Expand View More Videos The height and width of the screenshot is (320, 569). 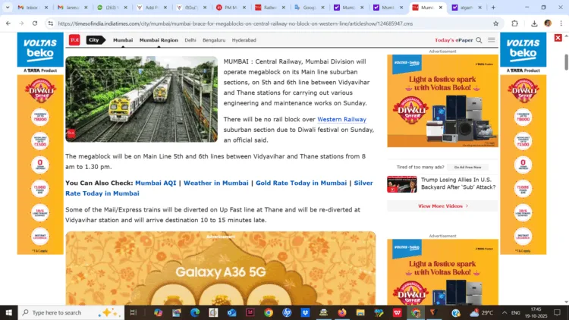442,205
